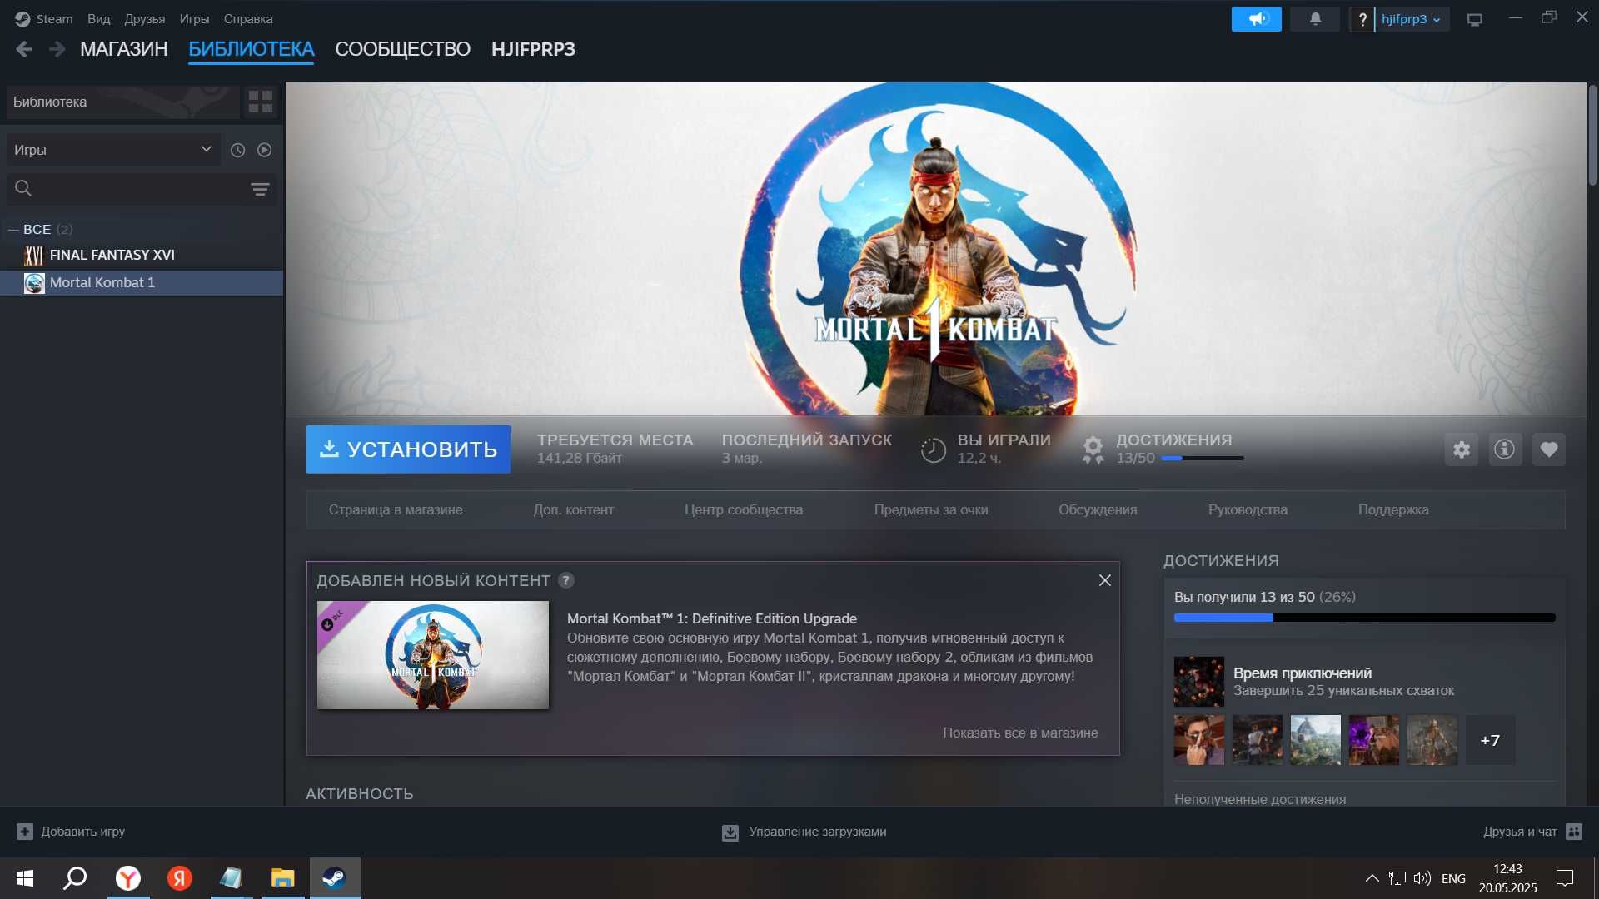Open the notifications bell

pyautogui.click(x=1315, y=18)
